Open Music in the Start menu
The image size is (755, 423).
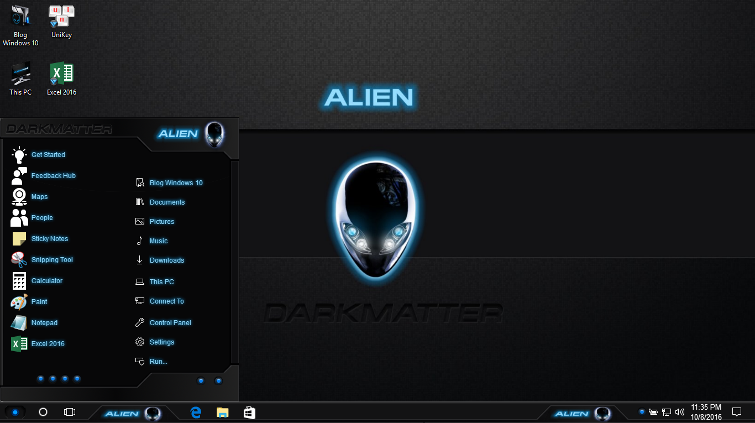pyautogui.click(x=151, y=241)
